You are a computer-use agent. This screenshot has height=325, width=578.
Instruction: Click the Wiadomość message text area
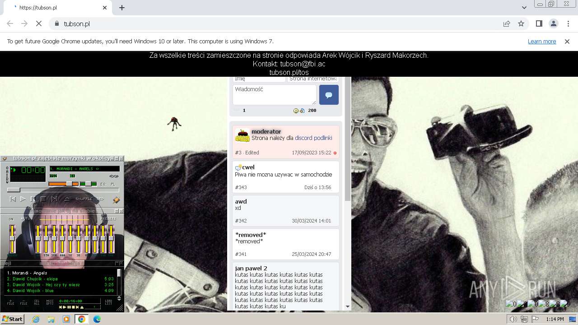[x=275, y=95]
